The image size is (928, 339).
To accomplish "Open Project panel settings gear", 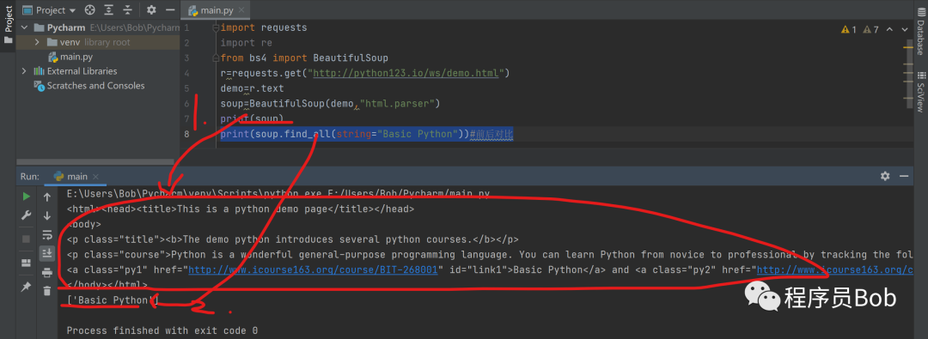I will [x=151, y=10].
